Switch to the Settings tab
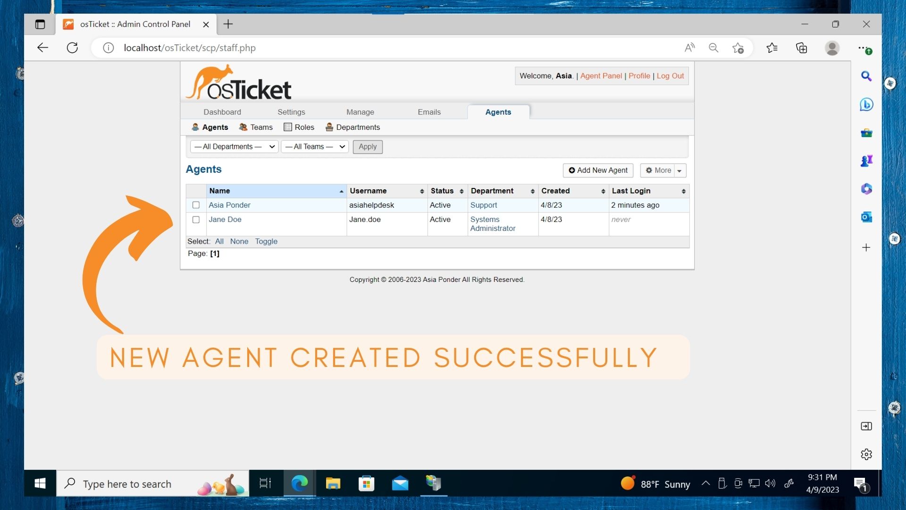The image size is (906, 510). (x=291, y=112)
